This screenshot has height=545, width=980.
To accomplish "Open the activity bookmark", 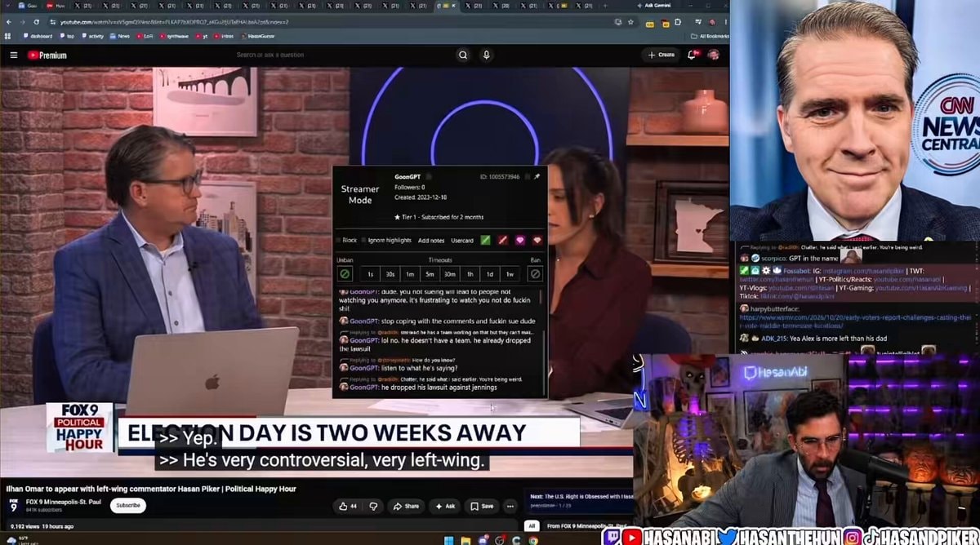I will 92,36.
